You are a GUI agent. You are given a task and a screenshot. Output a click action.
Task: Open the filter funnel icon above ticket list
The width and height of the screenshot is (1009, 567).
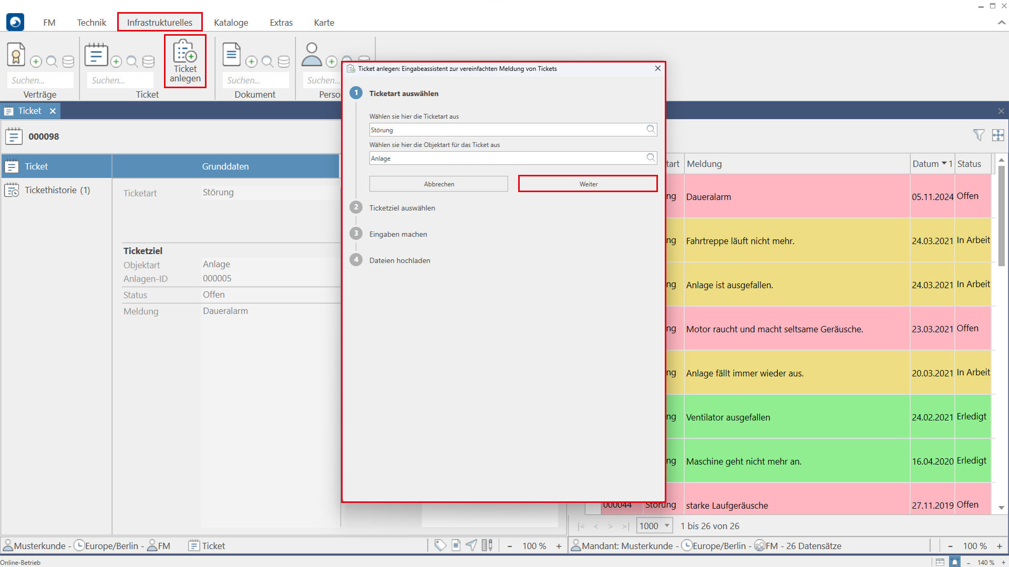979,135
